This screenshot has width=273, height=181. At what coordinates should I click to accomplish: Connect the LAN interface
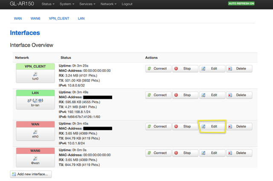tap(158, 95)
